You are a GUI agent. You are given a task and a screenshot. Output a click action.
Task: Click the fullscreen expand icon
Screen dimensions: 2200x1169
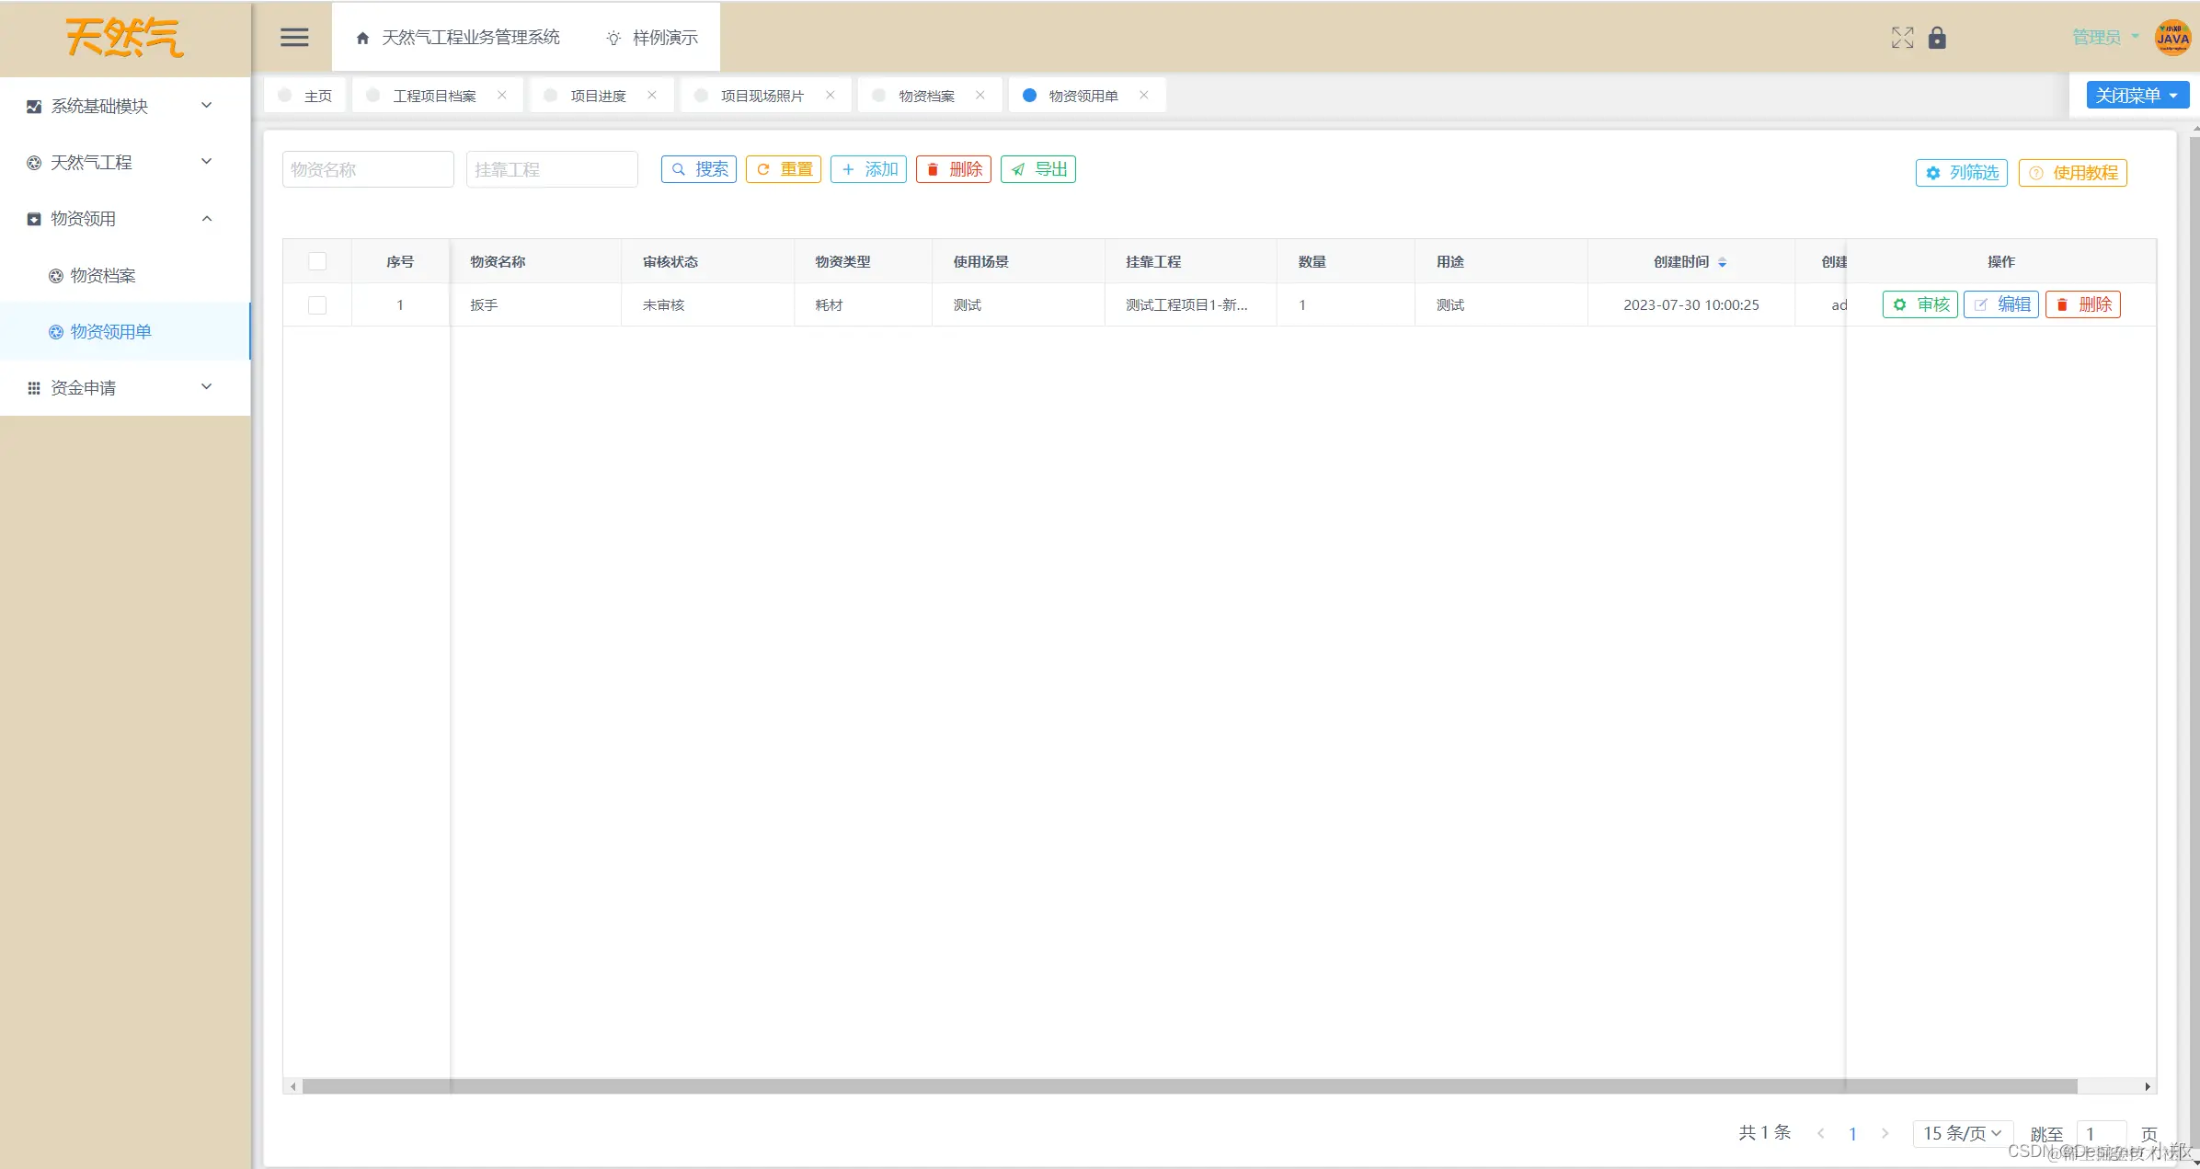pyautogui.click(x=1902, y=37)
